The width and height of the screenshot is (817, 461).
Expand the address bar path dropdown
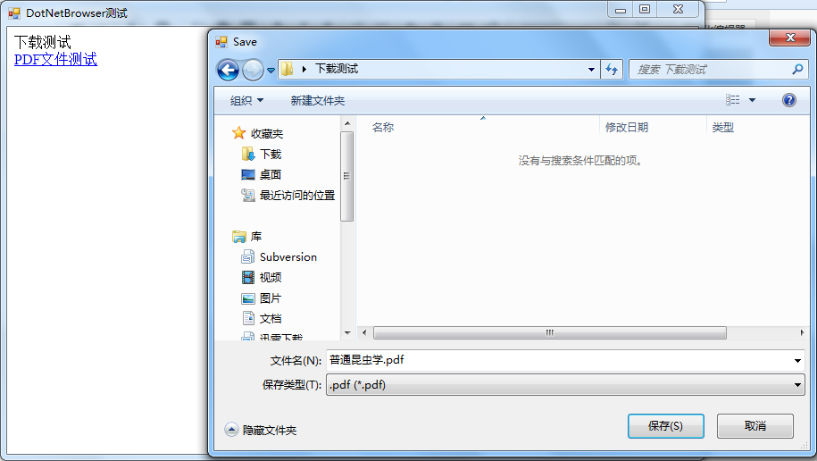[591, 69]
